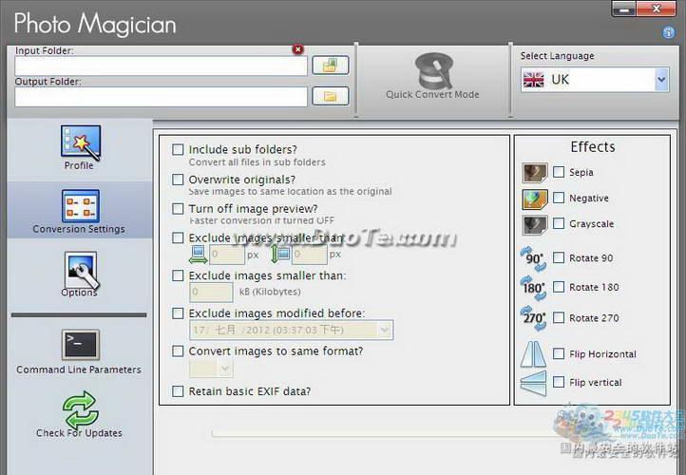The width and height of the screenshot is (686, 475).
Task: Click the UK flag icon
Action: [x=533, y=80]
